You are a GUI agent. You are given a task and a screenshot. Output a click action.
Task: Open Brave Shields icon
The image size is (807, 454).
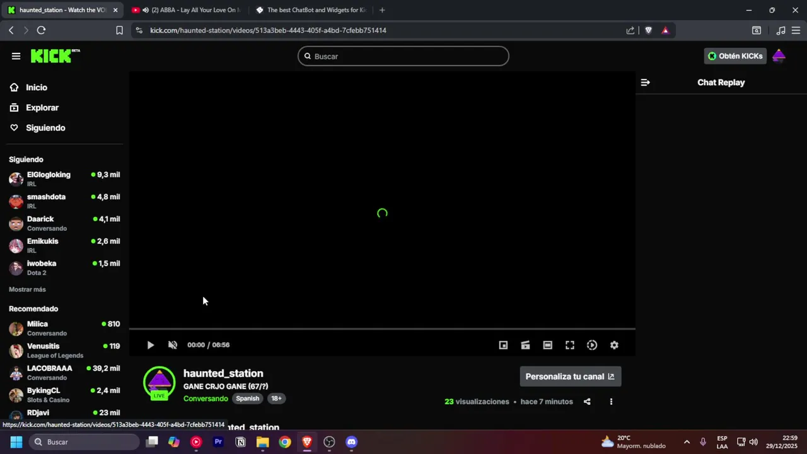pyautogui.click(x=648, y=30)
